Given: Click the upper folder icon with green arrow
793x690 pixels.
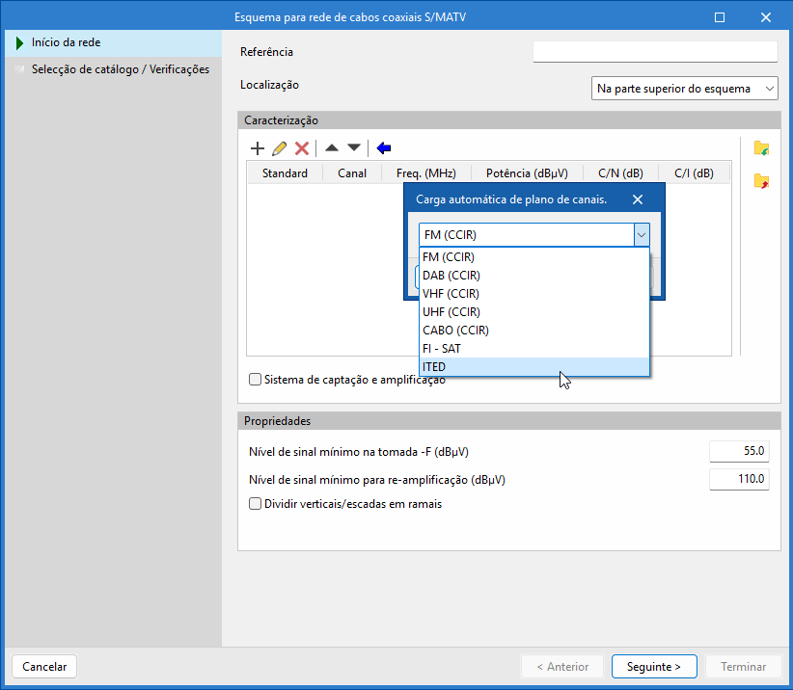Looking at the screenshot, I should coord(761,148).
